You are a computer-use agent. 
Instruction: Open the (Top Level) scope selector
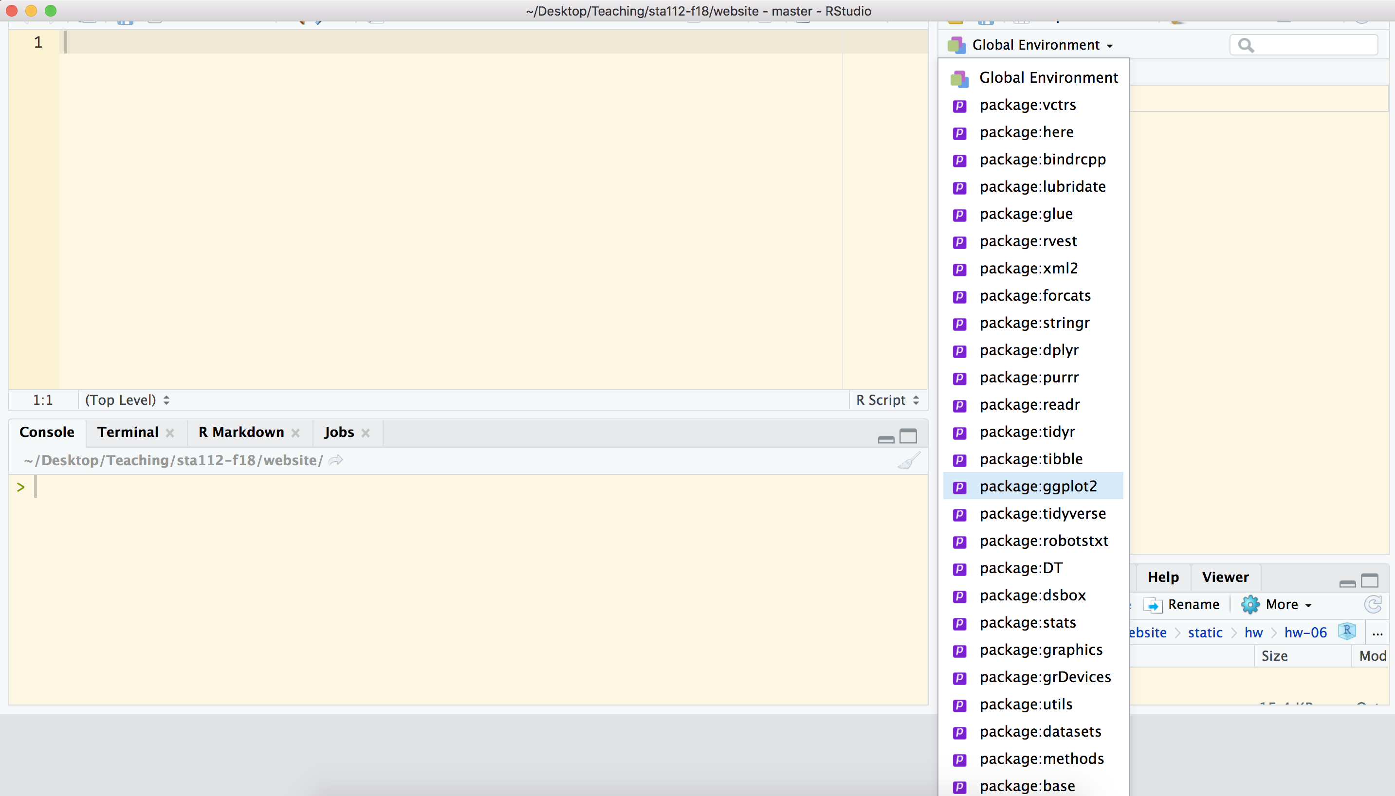[128, 399]
